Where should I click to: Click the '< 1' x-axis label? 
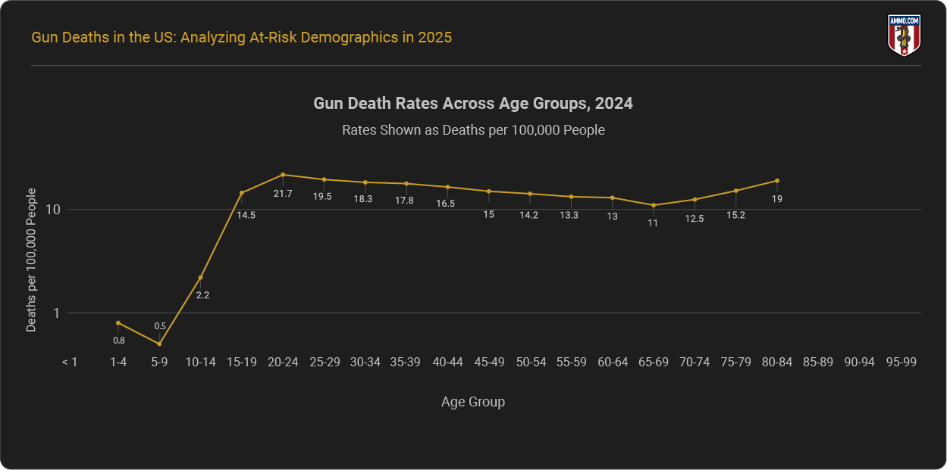70,362
